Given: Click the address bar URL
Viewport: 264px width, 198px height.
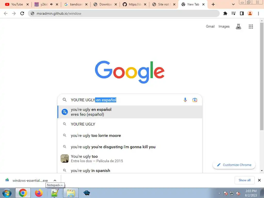Looking at the screenshot, I should [59, 13].
